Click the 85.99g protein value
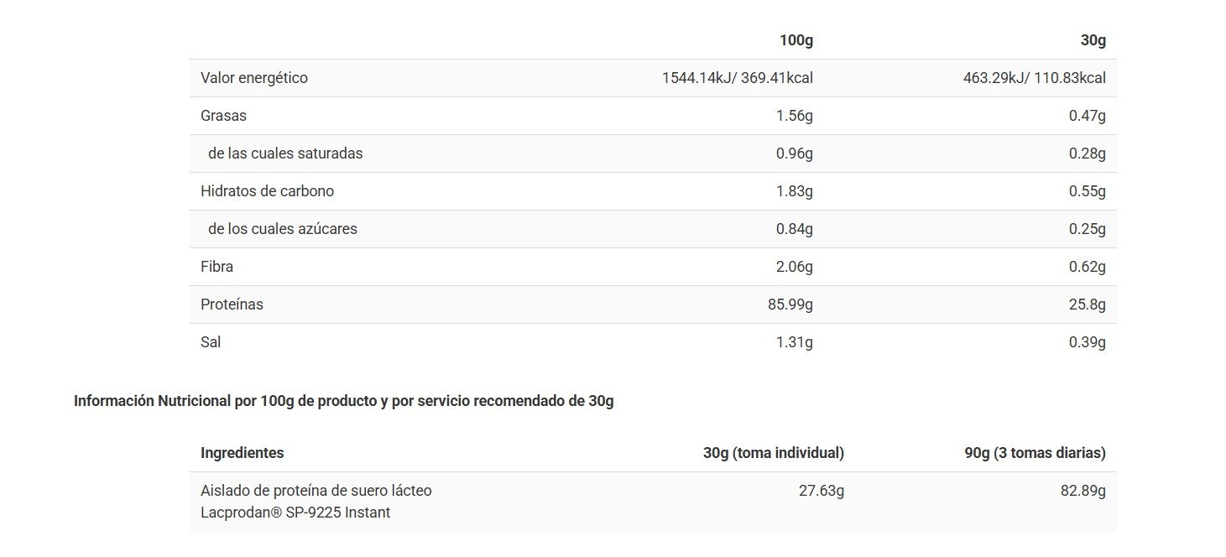The width and height of the screenshot is (1226, 557). click(790, 305)
